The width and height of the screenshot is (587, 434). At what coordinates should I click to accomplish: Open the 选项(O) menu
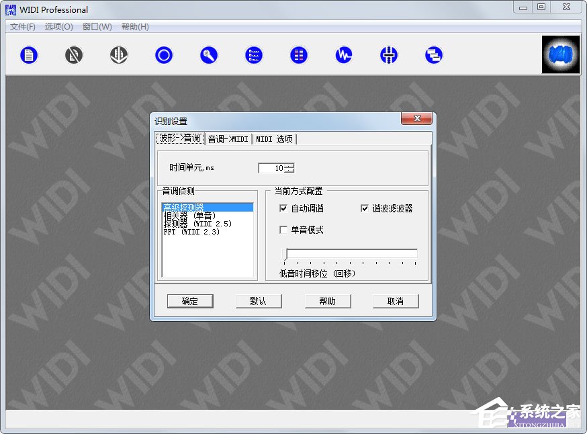pyautogui.click(x=59, y=27)
